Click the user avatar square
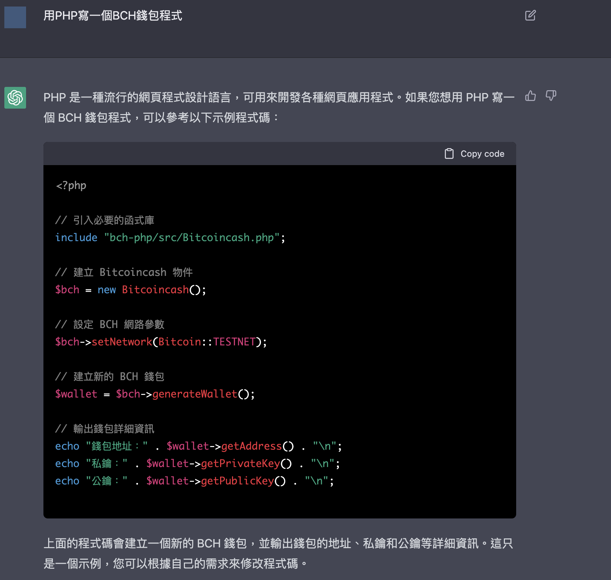Screen dimensions: 611x580 coord(15,17)
